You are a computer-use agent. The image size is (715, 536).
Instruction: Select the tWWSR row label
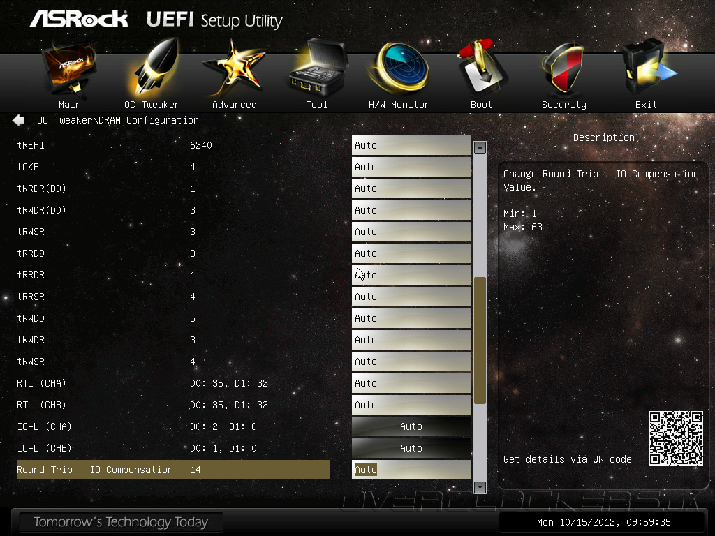31,362
